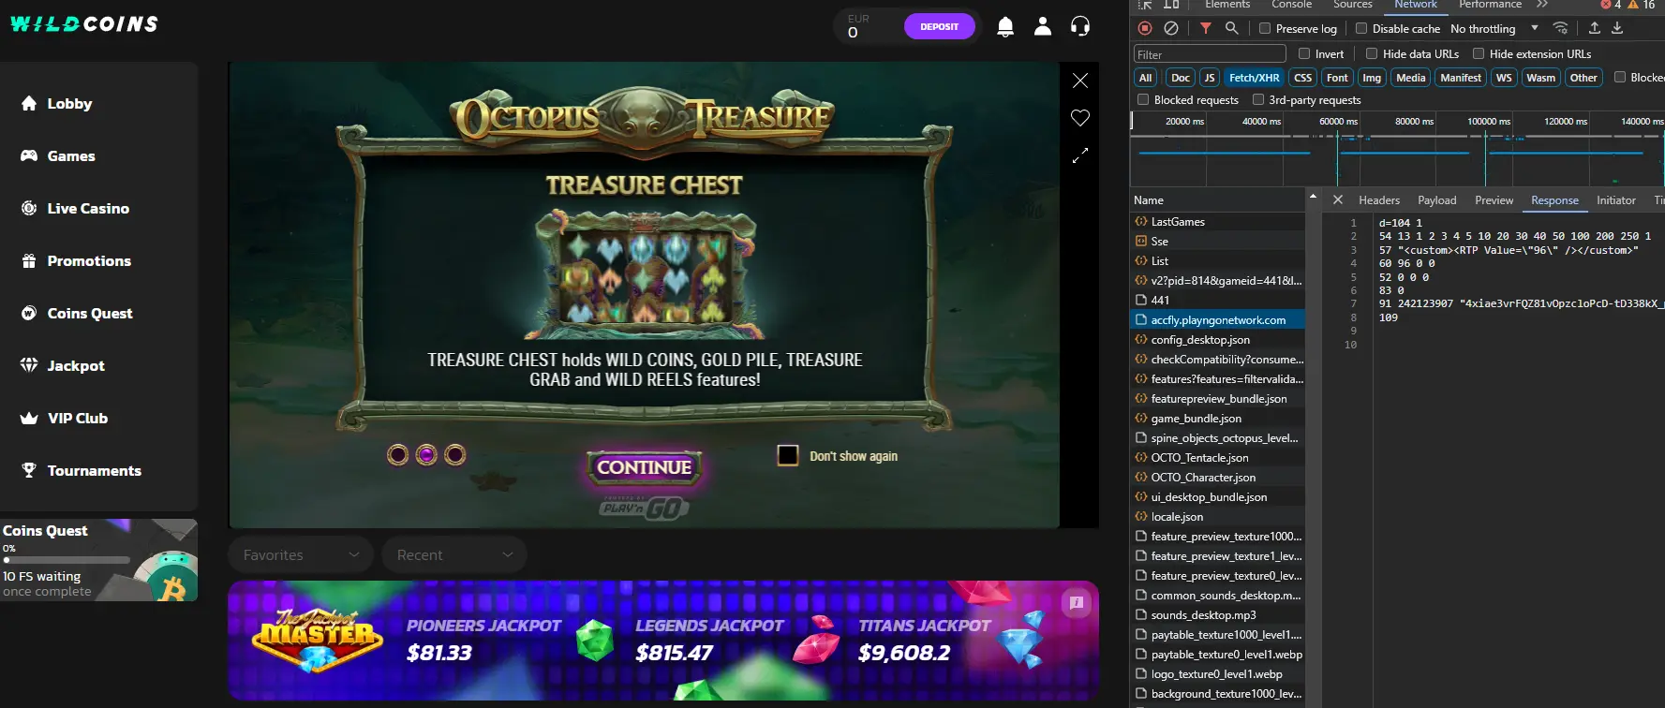Image resolution: width=1665 pixels, height=708 pixels.
Task: Toggle the network filter funnel icon
Action: tap(1206, 28)
